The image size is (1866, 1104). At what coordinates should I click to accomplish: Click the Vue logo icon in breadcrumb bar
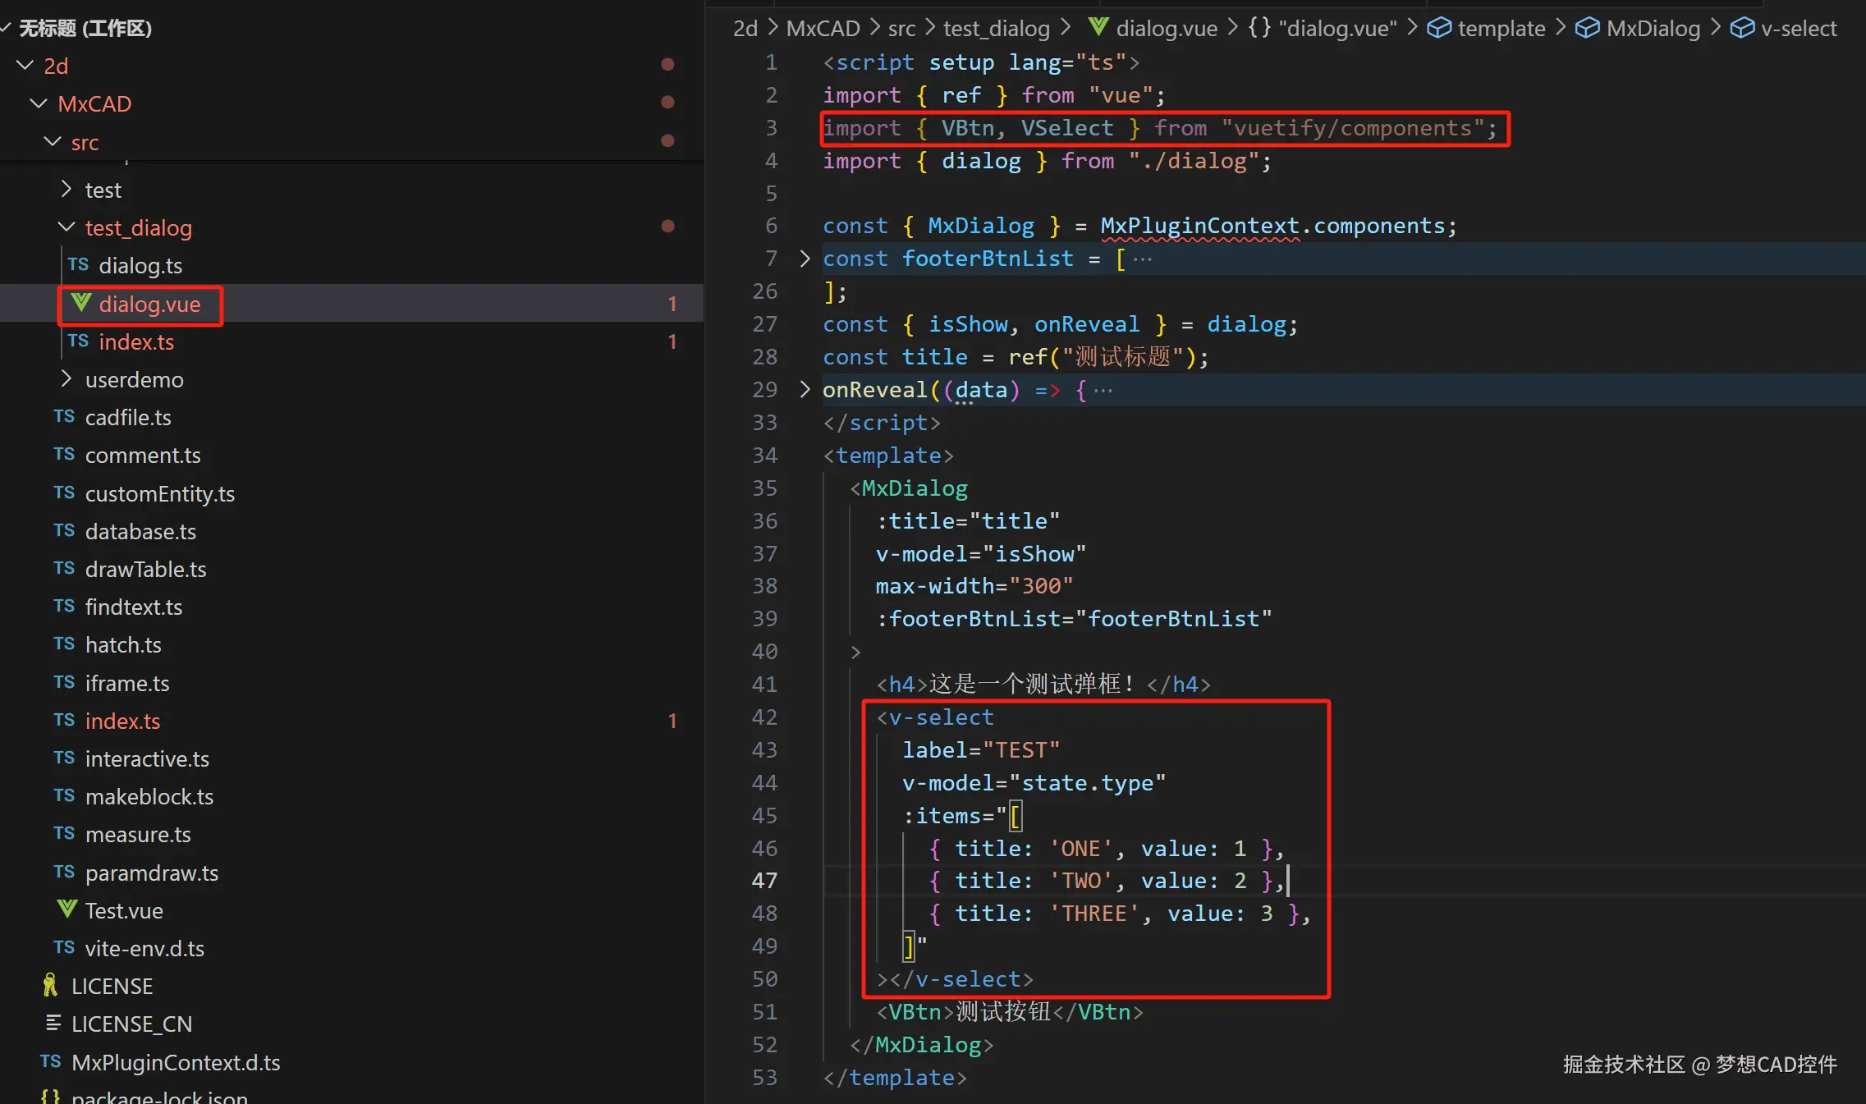point(1098,27)
